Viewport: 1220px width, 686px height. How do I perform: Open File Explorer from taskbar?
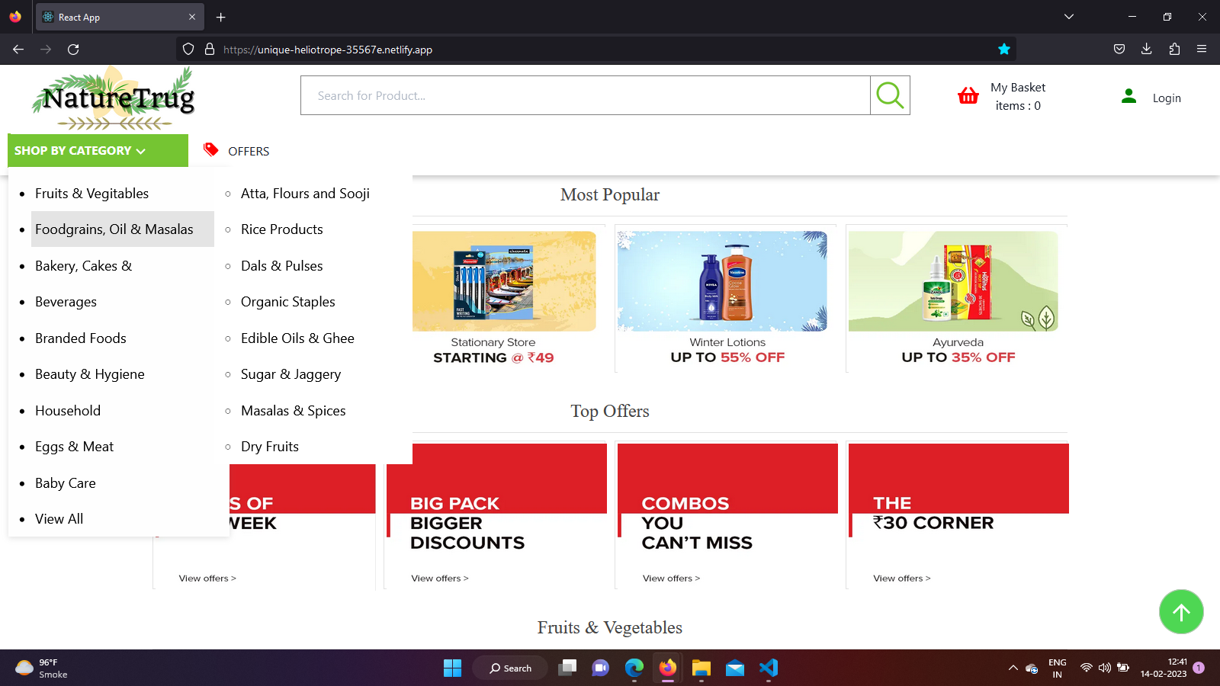pos(701,668)
